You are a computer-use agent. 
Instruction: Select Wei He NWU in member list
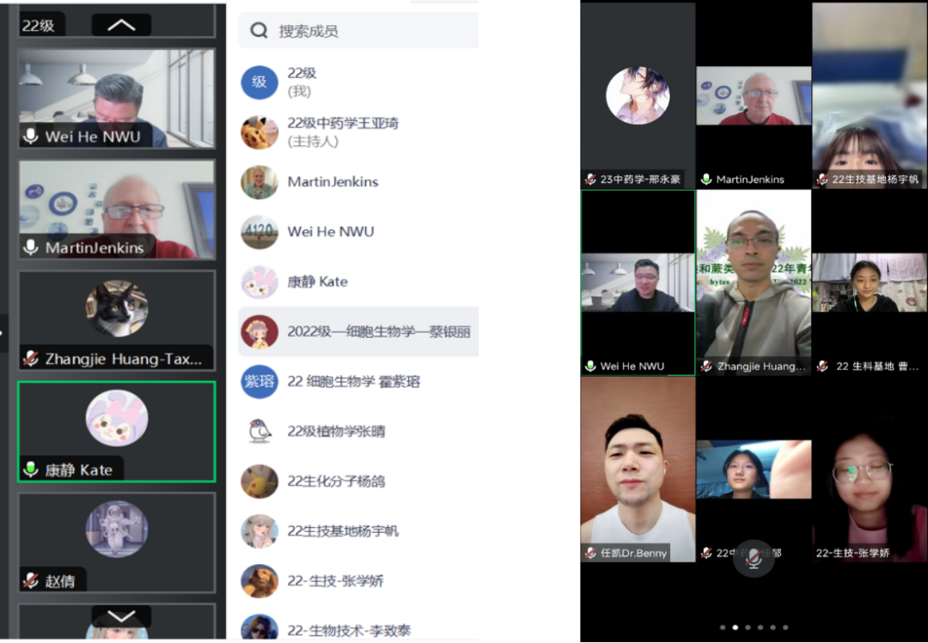click(x=331, y=232)
